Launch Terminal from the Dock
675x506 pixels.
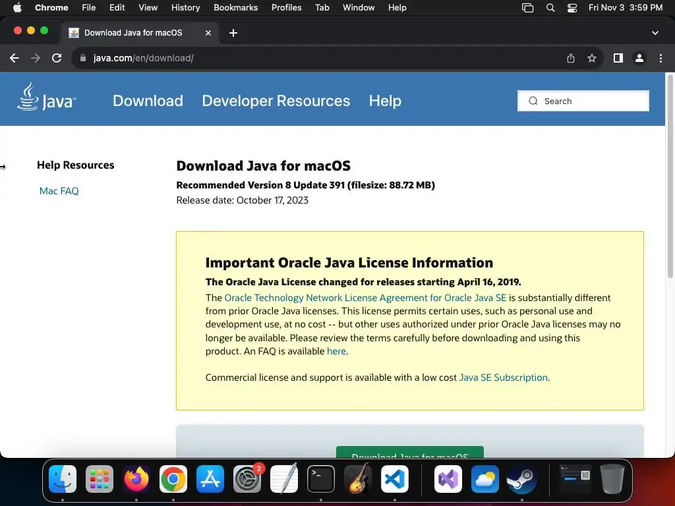[321, 479]
